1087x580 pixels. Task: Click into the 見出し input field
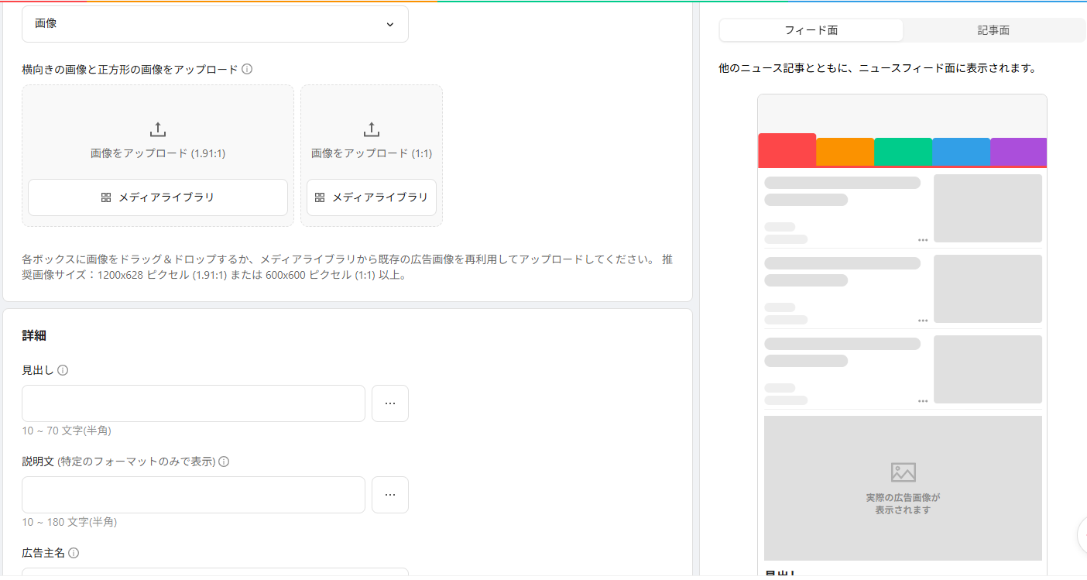194,403
